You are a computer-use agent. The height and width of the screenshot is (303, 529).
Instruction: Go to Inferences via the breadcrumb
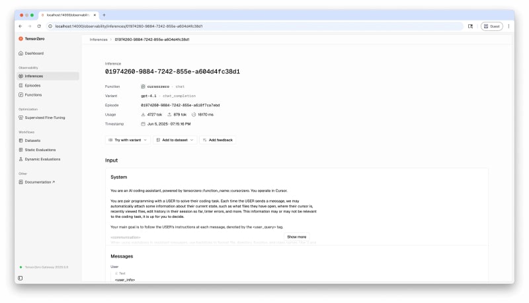pos(99,40)
